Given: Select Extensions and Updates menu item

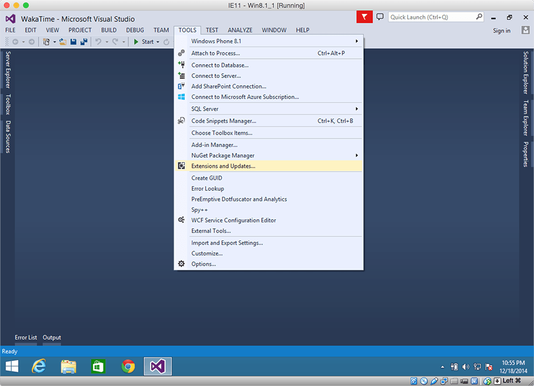Looking at the screenshot, I should tap(223, 166).
